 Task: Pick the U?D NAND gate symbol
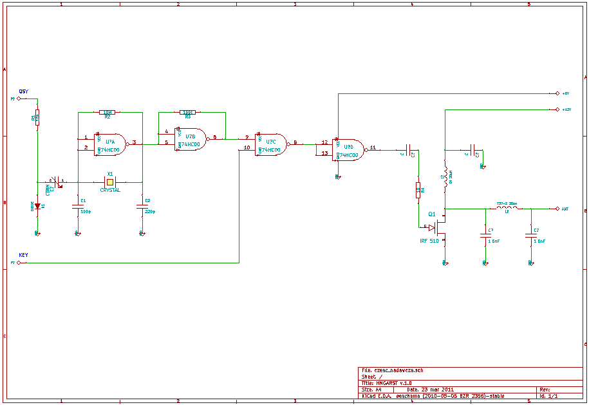click(349, 149)
